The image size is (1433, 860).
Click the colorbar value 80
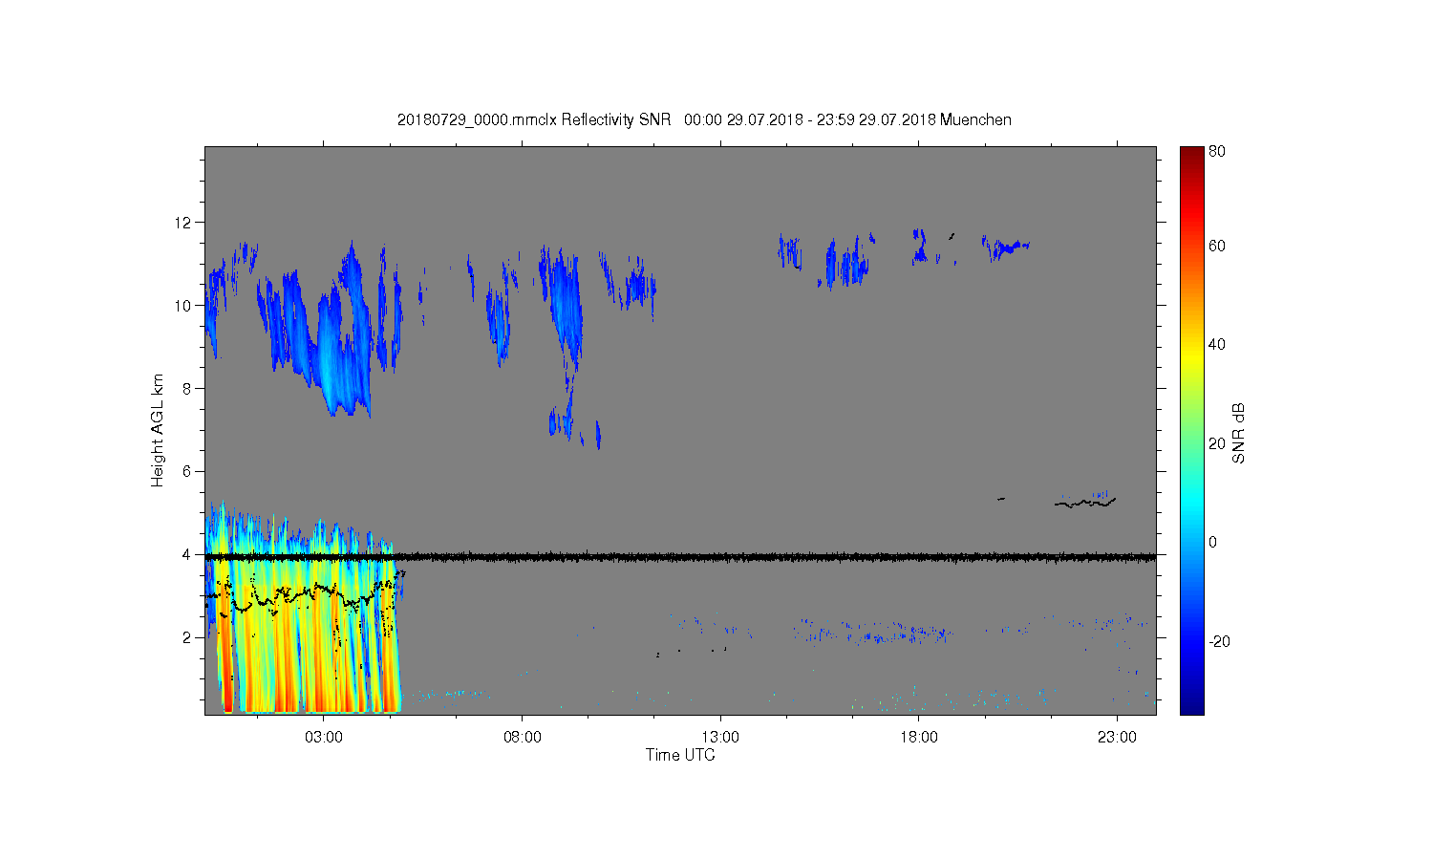coord(1217,151)
